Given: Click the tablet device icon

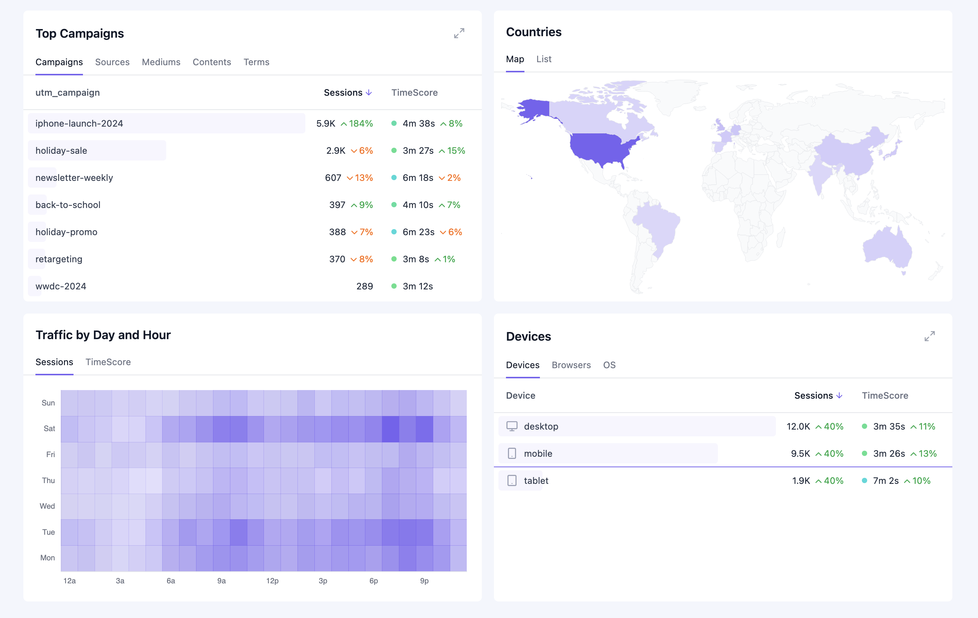Looking at the screenshot, I should [512, 480].
